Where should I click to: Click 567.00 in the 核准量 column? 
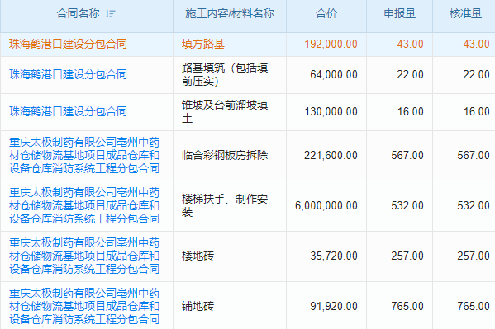474,155
